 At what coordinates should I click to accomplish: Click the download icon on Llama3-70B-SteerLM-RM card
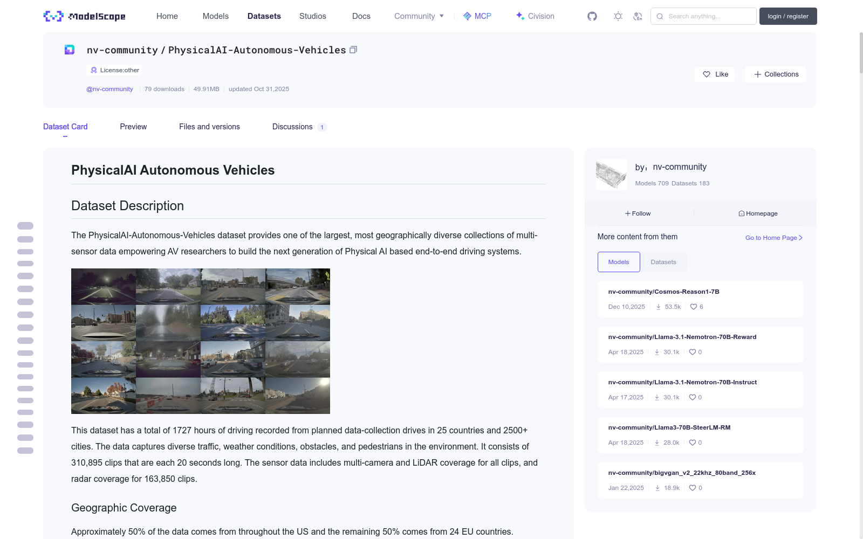pos(657,443)
